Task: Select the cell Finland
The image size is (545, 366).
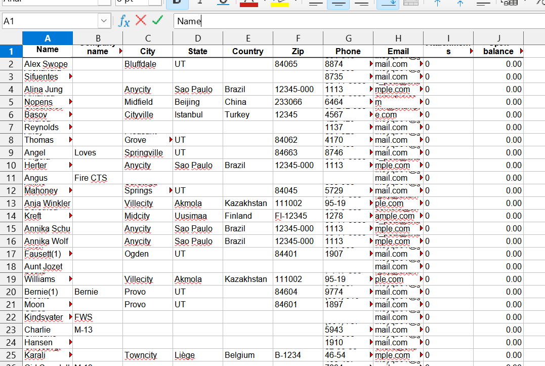Action: point(248,216)
